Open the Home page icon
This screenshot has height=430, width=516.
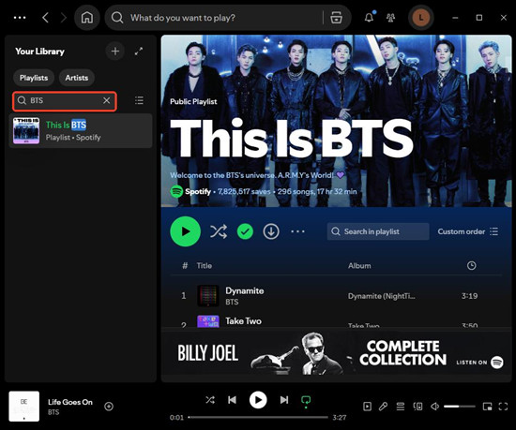[87, 18]
